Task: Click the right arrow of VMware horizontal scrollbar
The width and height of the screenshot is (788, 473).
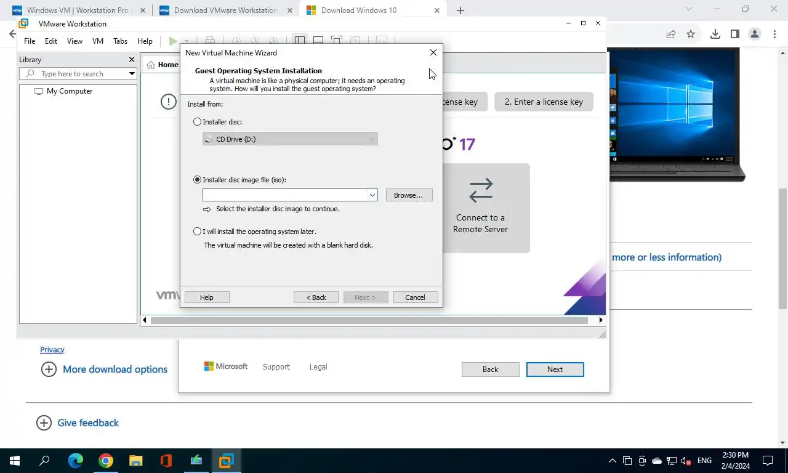Action: (x=601, y=320)
